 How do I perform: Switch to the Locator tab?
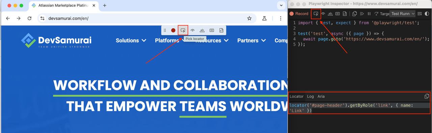[x=297, y=96]
